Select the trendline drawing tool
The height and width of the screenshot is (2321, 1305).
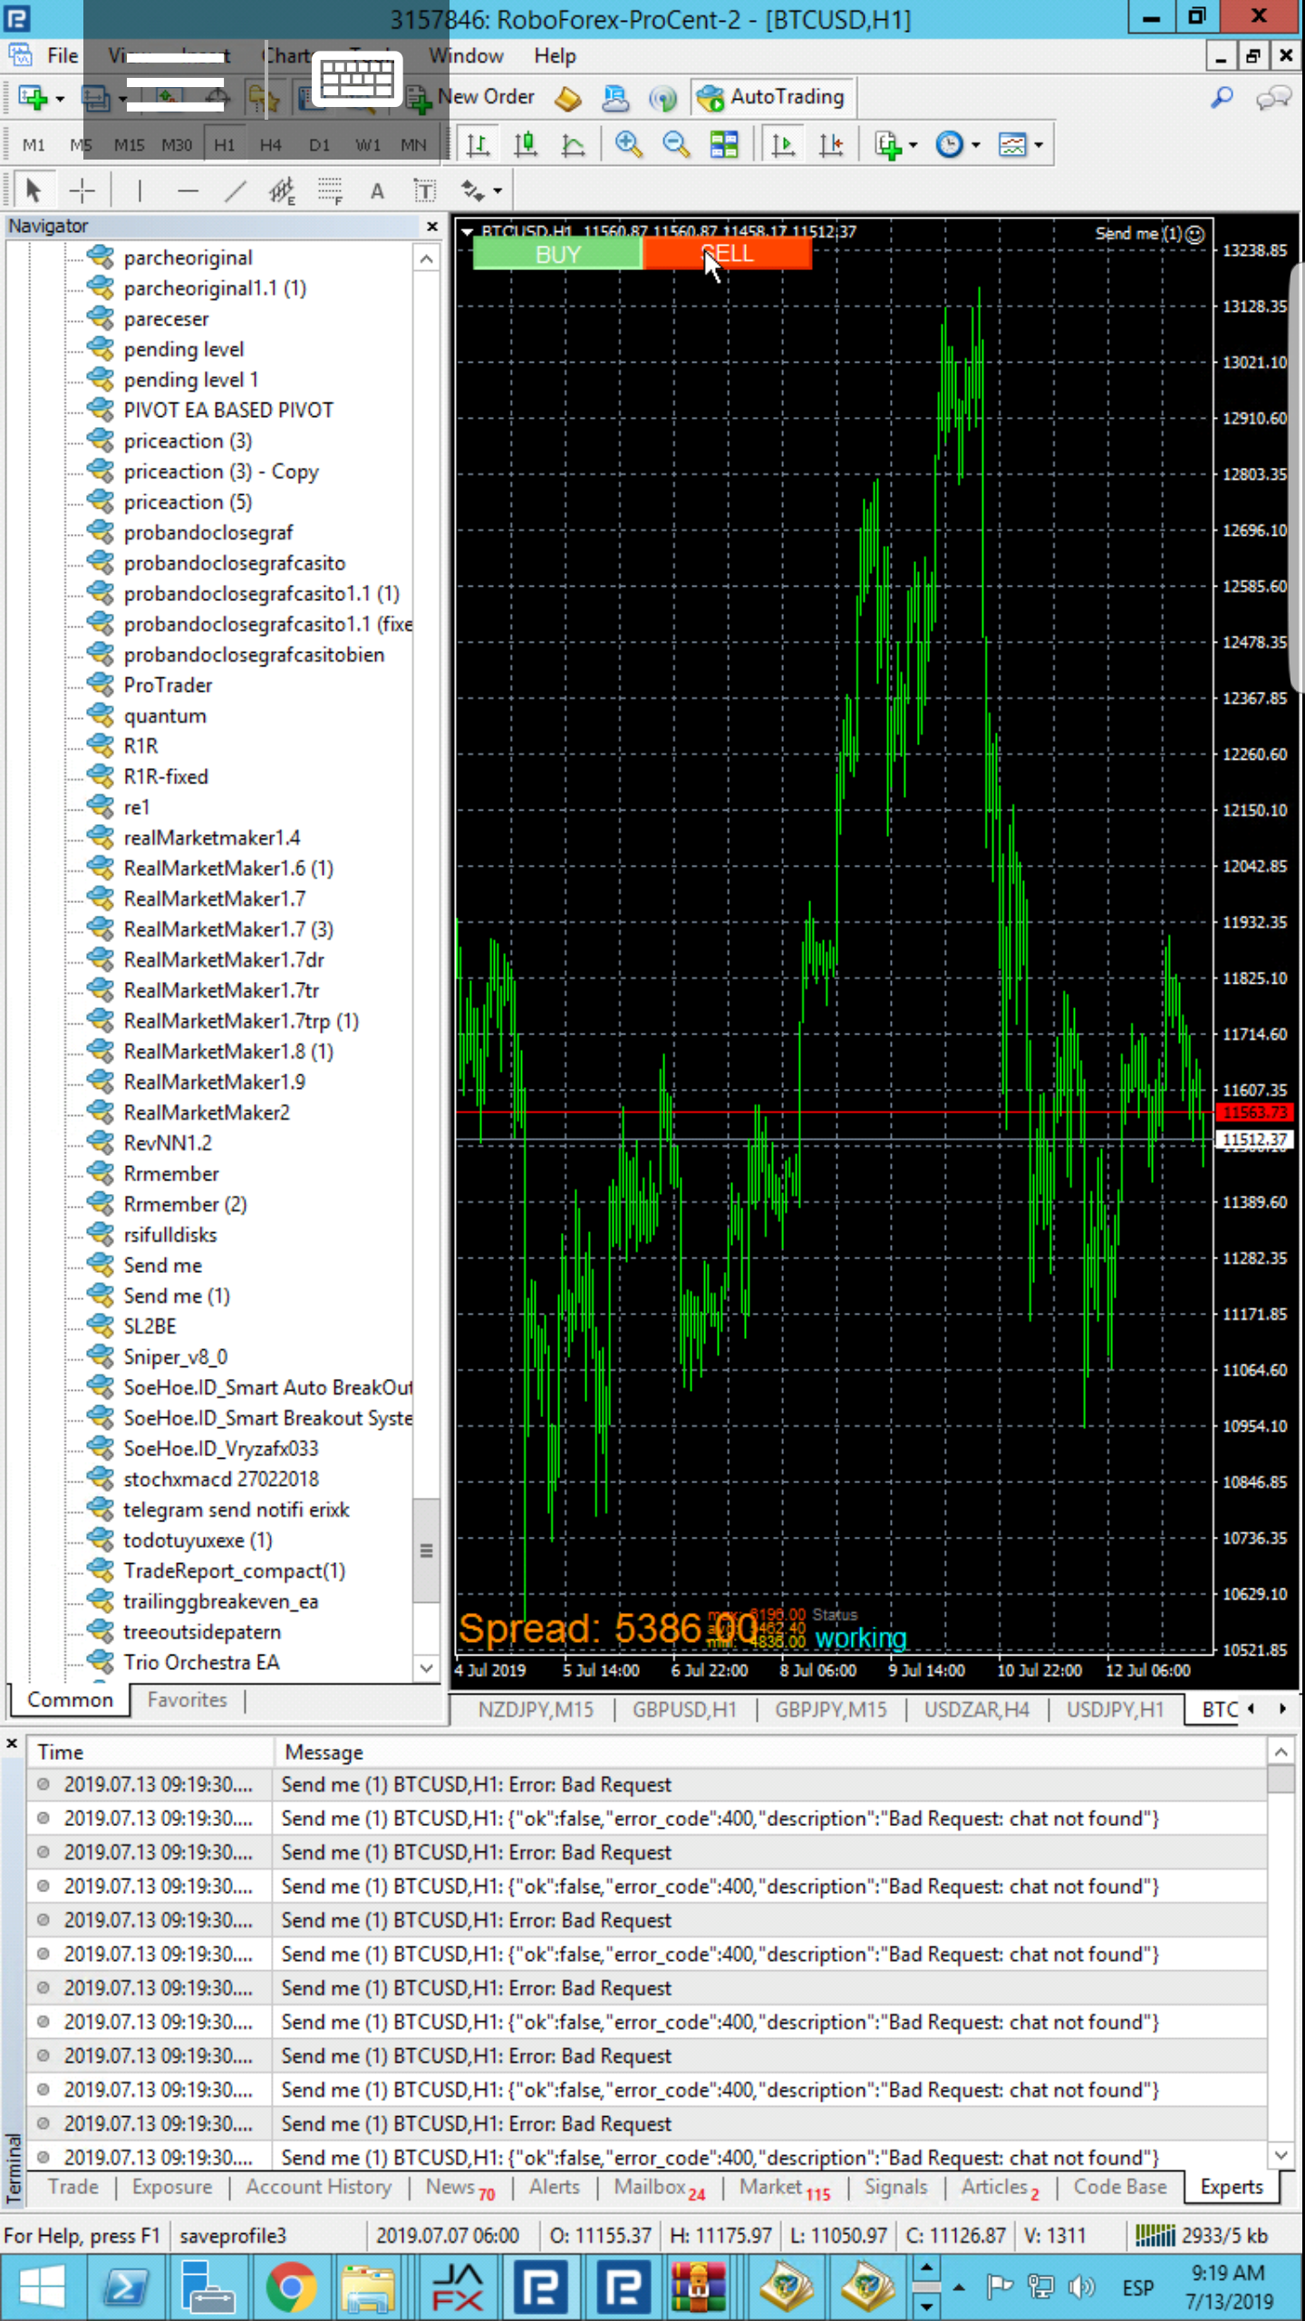coord(236,190)
